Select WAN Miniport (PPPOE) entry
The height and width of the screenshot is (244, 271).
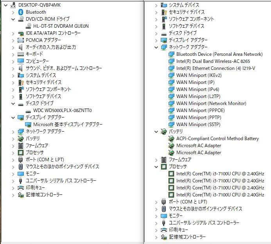201,110
